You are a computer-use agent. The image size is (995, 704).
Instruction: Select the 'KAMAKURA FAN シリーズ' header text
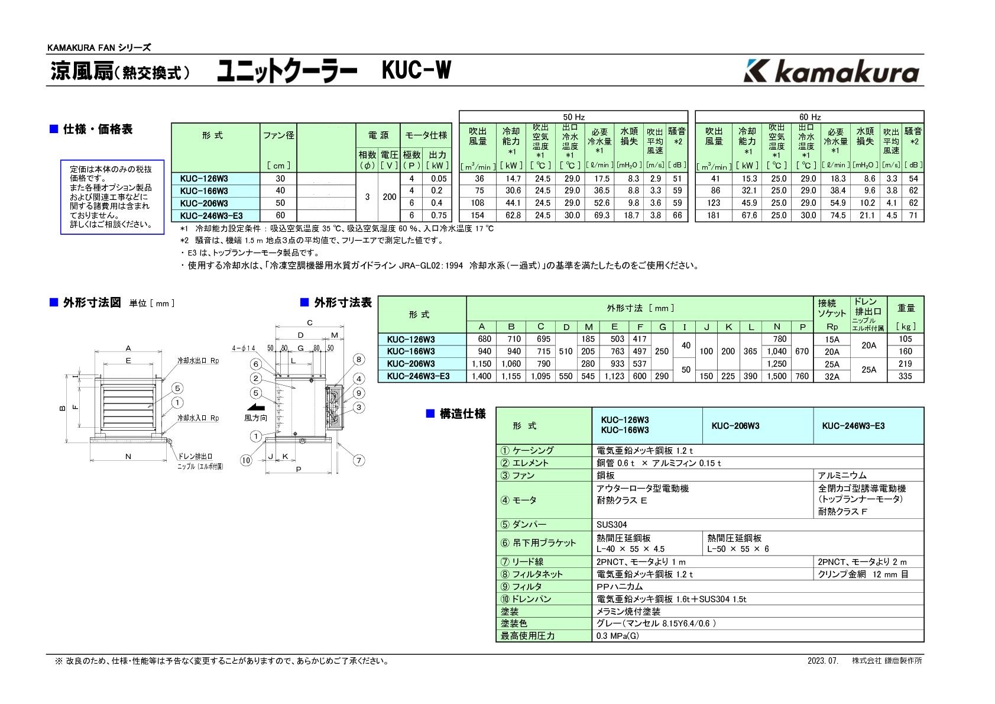click(99, 48)
